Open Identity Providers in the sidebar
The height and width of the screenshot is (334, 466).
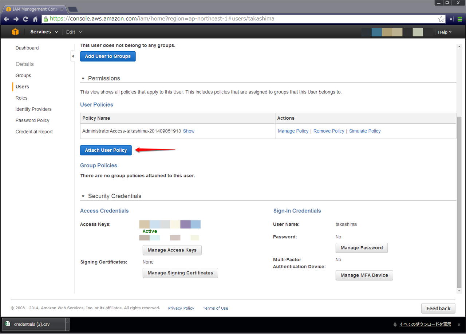(33, 109)
